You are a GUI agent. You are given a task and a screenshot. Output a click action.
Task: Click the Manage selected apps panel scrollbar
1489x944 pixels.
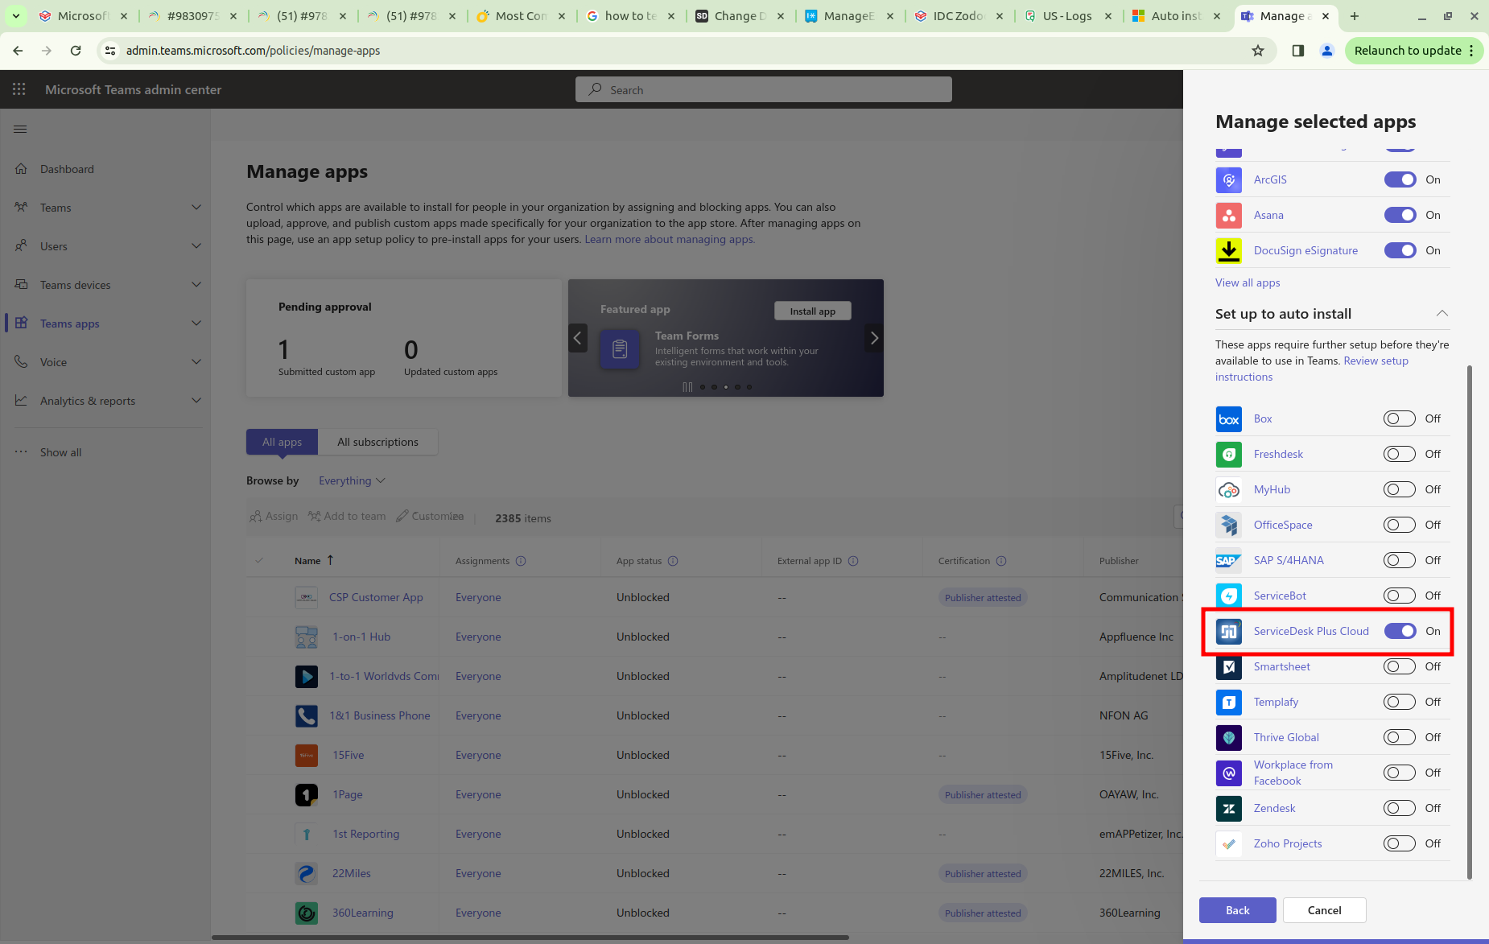(1470, 622)
